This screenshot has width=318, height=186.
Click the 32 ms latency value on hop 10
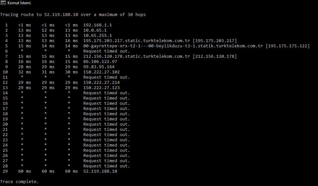pos(24,72)
